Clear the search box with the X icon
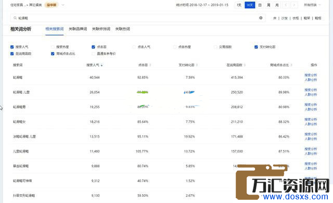Viewport: 333px width, 203px height. 261,18
